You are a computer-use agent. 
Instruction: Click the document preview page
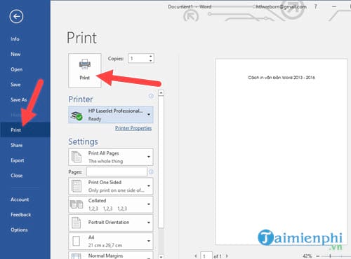281,152
